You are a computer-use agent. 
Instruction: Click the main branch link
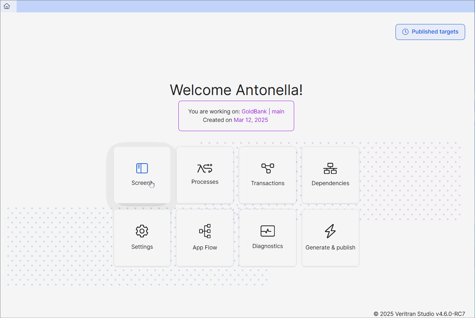click(278, 111)
